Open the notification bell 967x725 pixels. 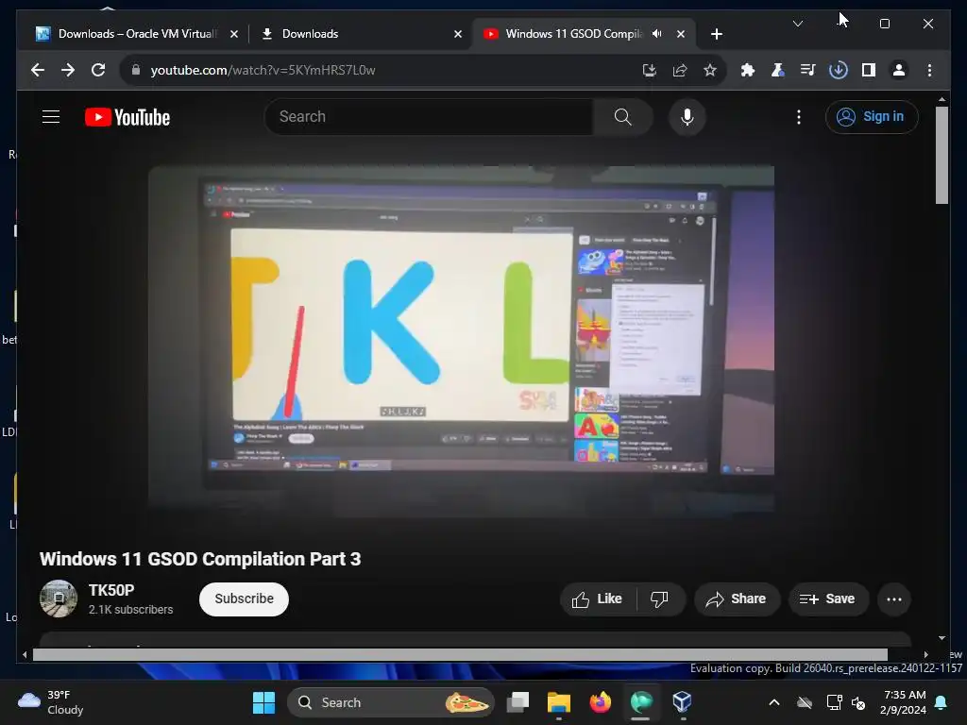click(942, 702)
